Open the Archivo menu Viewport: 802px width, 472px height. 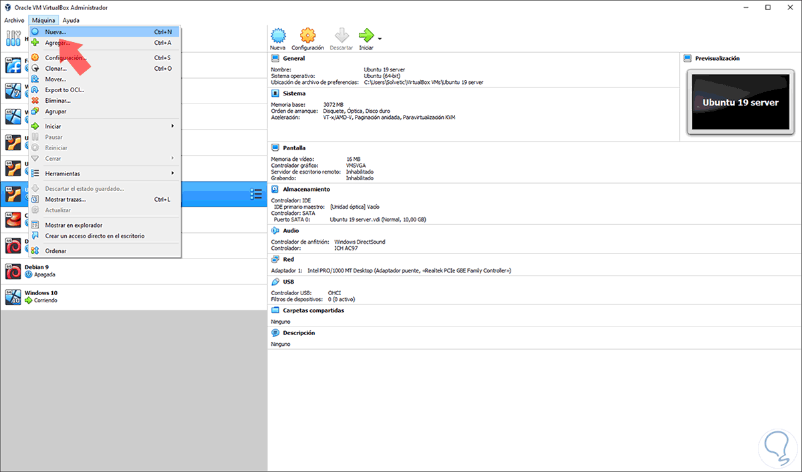(x=14, y=20)
